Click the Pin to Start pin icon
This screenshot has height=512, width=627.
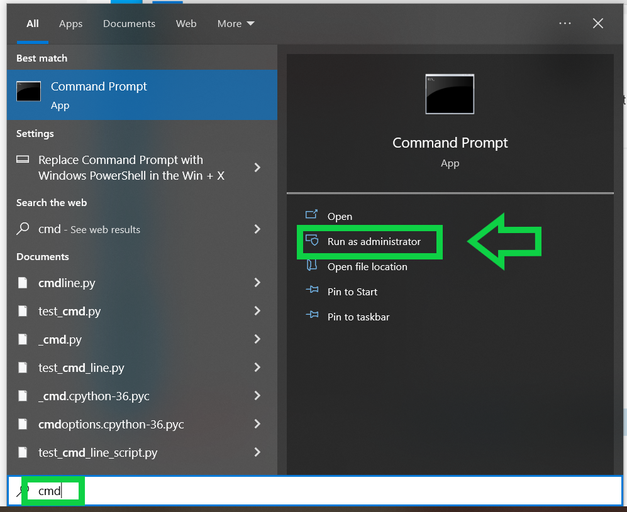coord(312,291)
